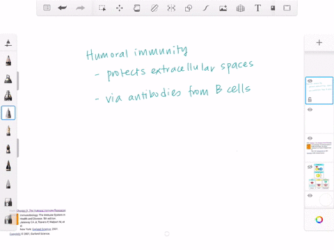
Task: Select the marker brush above highlighted brush
Action: click(8, 95)
